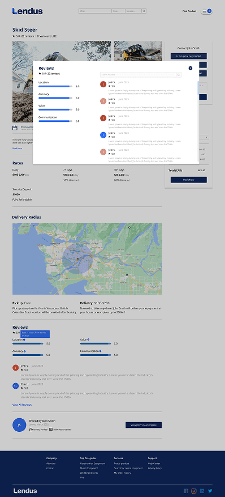The image size is (225, 497).
Task: Open the Contact footer link
Action: coord(50,468)
